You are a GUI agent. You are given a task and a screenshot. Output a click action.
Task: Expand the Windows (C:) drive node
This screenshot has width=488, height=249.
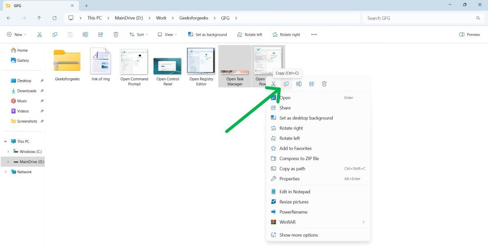pyautogui.click(x=8, y=152)
